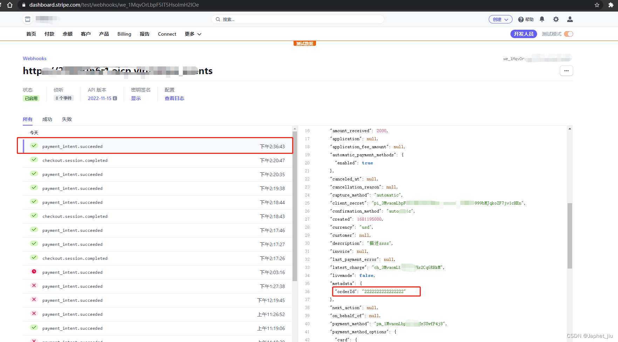618x342 pixels.
Task: Select checkout.session.completed event at 下午2:20:47
Action: point(157,161)
